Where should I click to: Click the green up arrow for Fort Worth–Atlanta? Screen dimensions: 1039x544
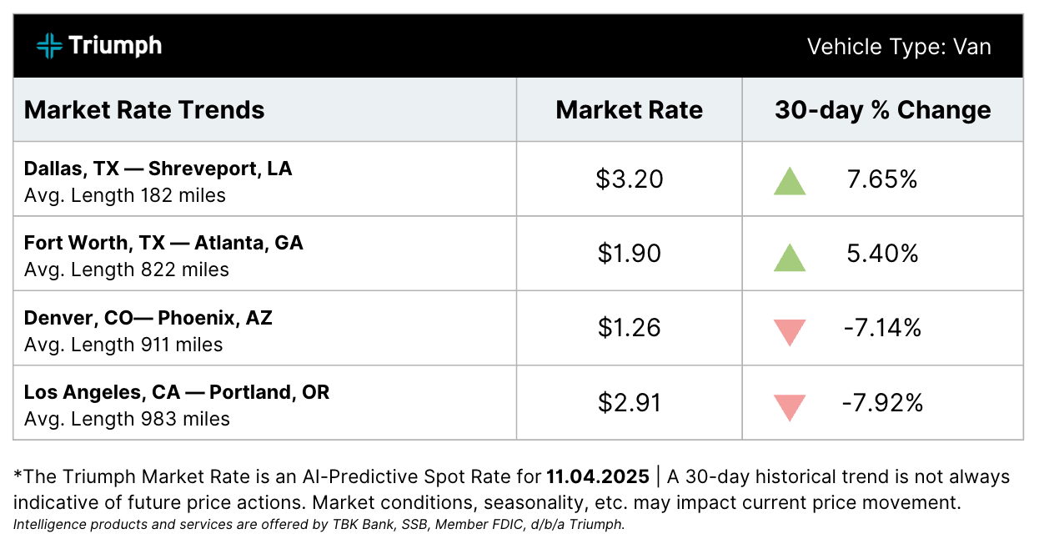pyautogui.click(x=789, y=256)
